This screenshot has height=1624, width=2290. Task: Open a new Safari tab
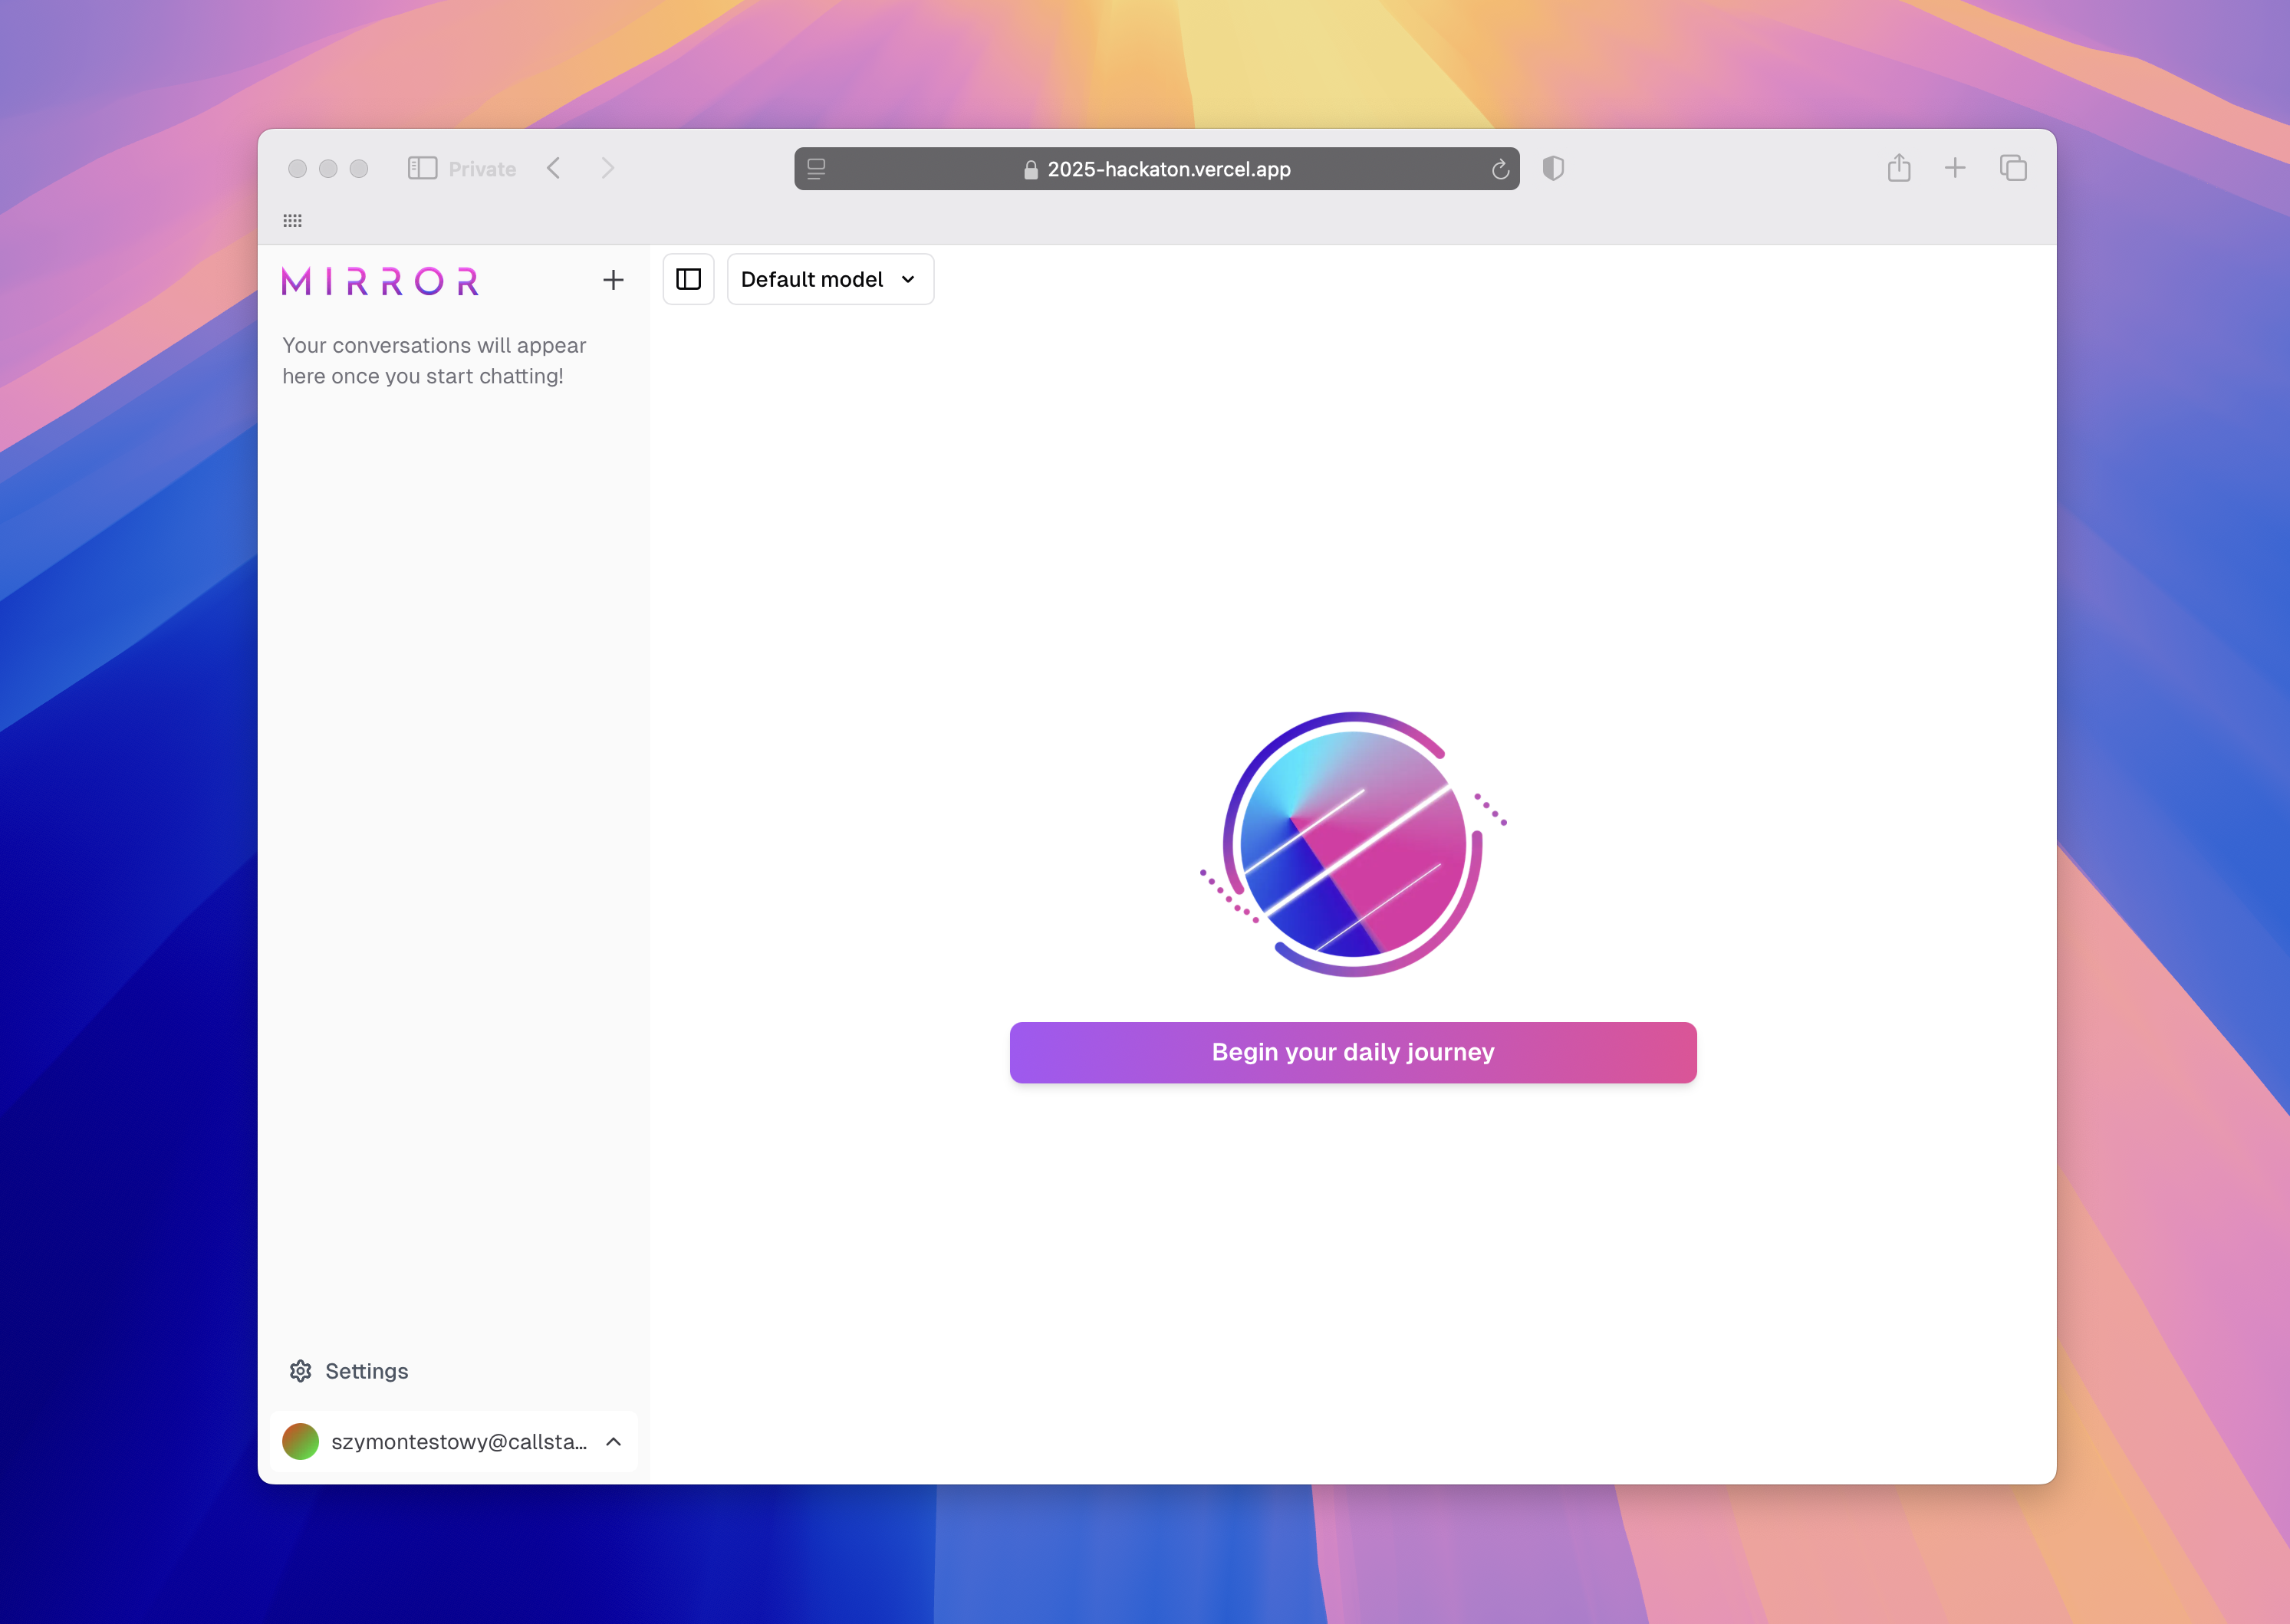(1954, 168)
